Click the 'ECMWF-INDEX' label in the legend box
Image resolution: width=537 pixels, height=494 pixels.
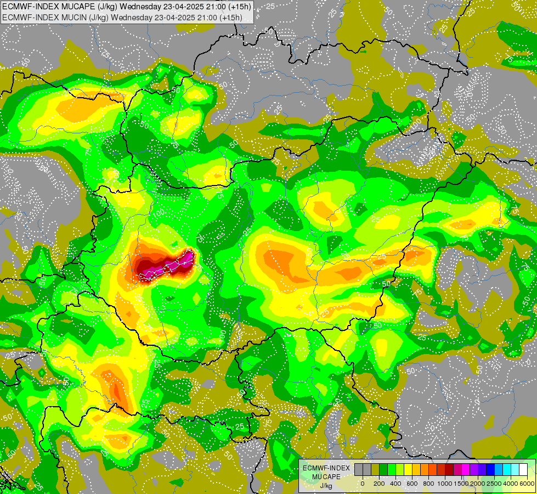point(326,468)
